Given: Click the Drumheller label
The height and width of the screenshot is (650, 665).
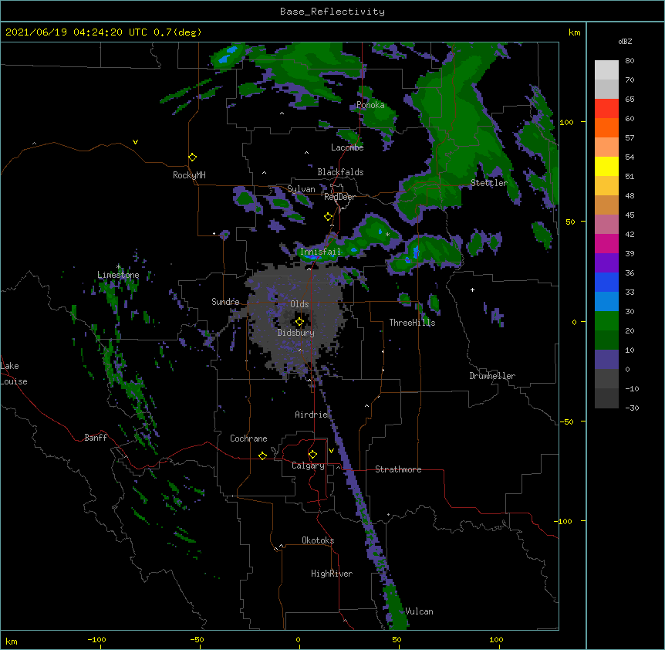Looking at the screenshot, I should [492, 376].
